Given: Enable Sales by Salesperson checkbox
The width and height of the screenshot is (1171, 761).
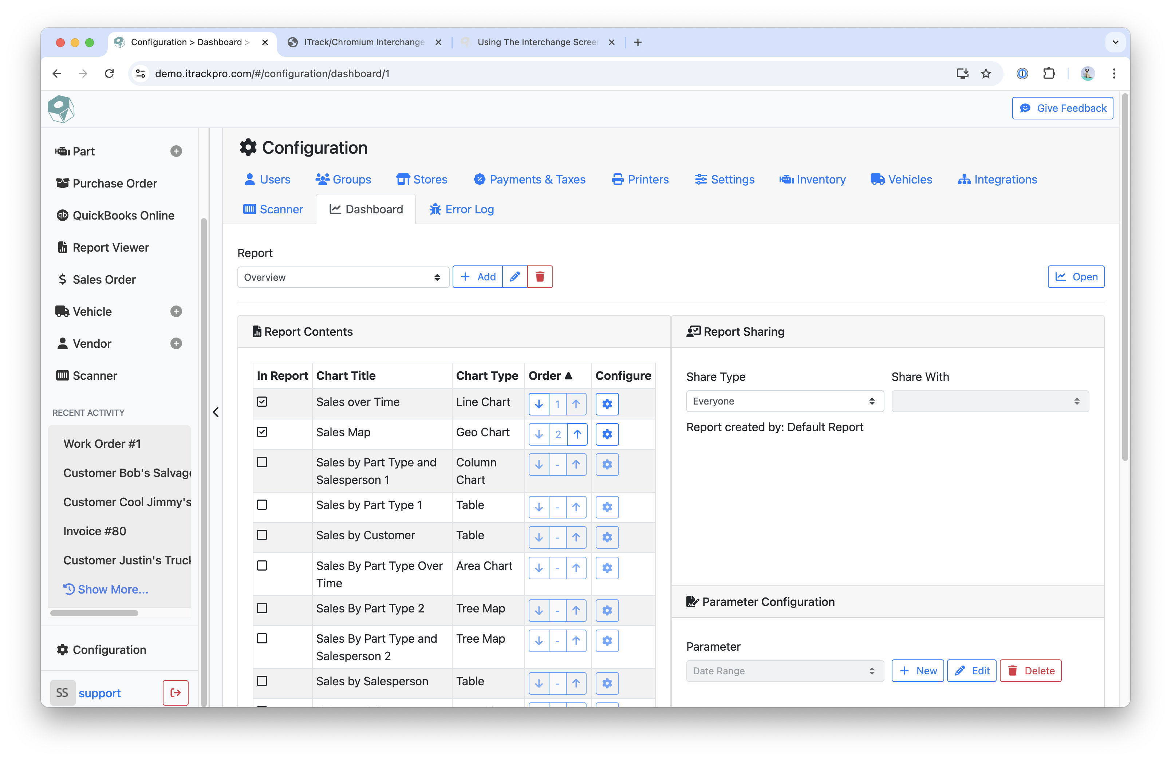Looking at the screenshot, I should [262, 681].
